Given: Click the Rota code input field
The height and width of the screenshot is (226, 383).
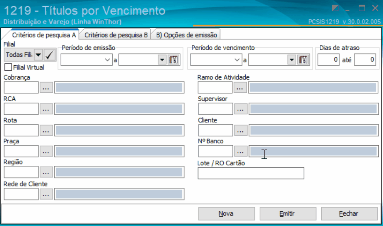Looking at the screenshot, I should [21, 130].
